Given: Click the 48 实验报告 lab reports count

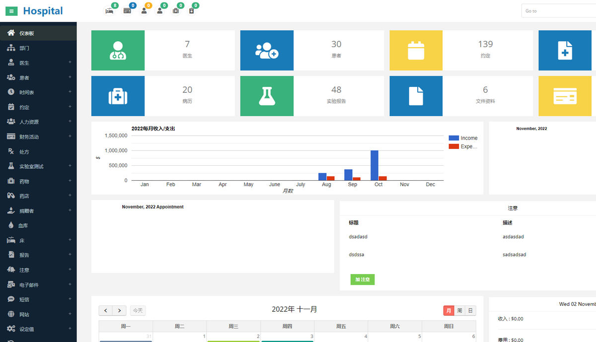Looking at the screenshot, I should pos(336,90).
